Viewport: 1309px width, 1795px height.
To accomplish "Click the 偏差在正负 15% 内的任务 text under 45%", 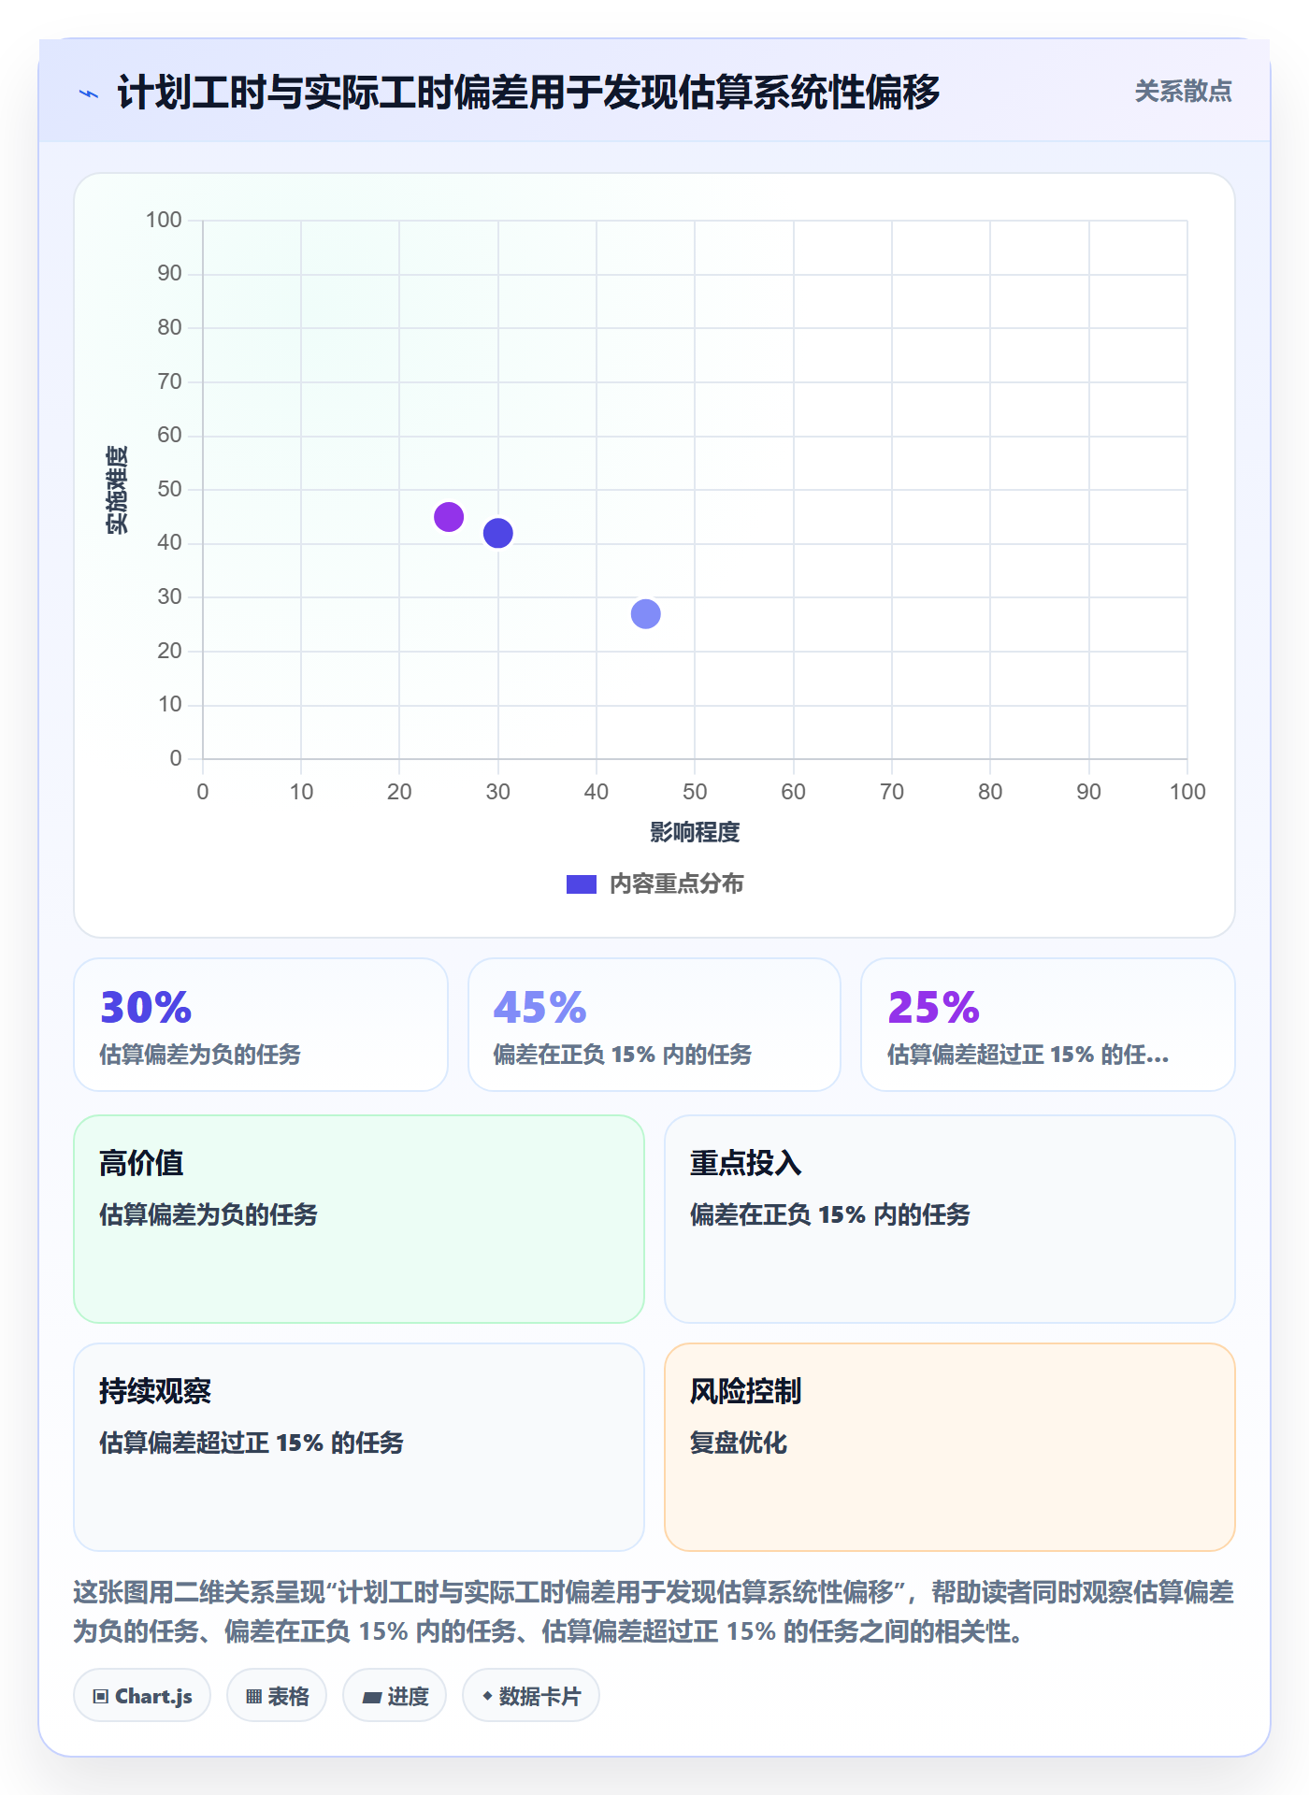I will coord(623,1055).
